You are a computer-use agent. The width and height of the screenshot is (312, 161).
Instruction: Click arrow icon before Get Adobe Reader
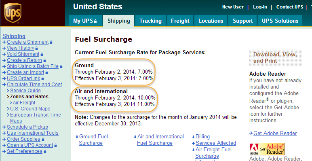tap(251, 133)
